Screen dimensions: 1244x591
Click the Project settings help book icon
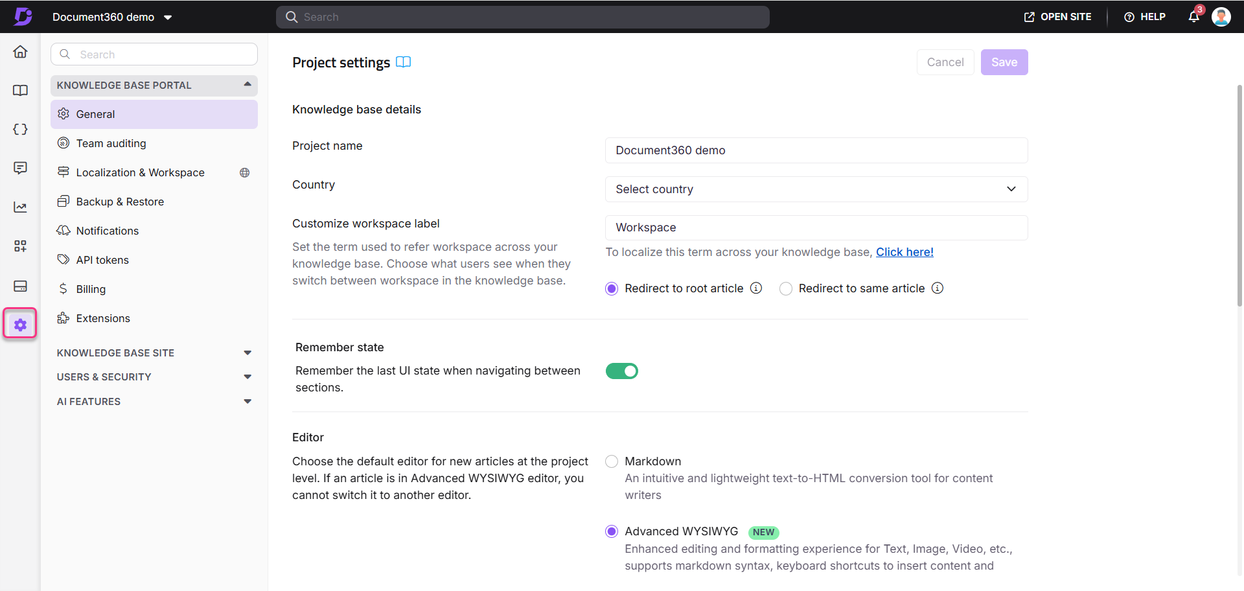pos(403,62)
